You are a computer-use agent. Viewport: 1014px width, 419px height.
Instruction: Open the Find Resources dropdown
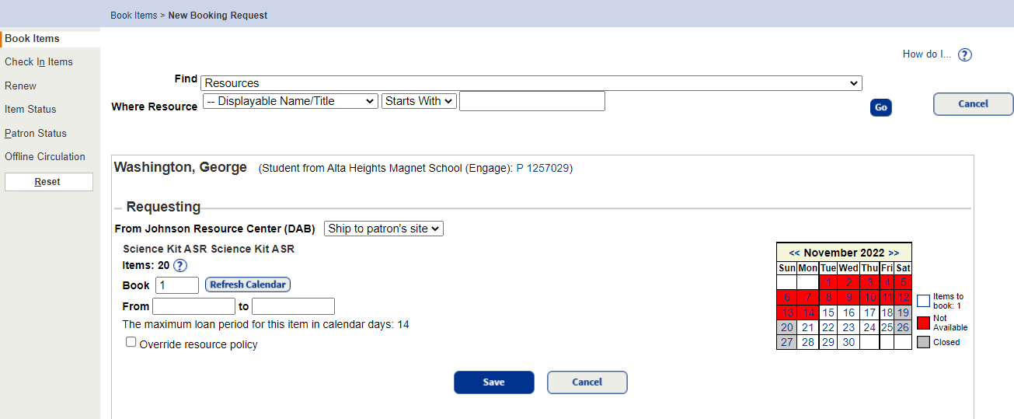point(531,83)
